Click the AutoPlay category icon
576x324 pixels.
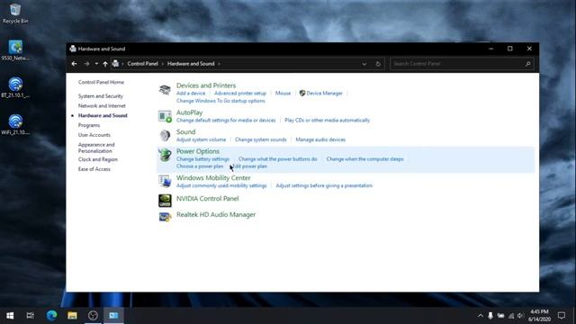[165, 116]
